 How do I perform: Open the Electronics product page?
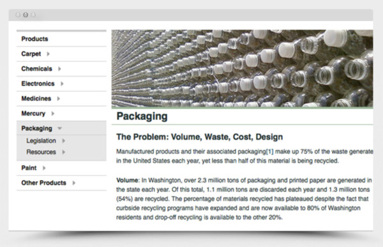coord(38,84)
